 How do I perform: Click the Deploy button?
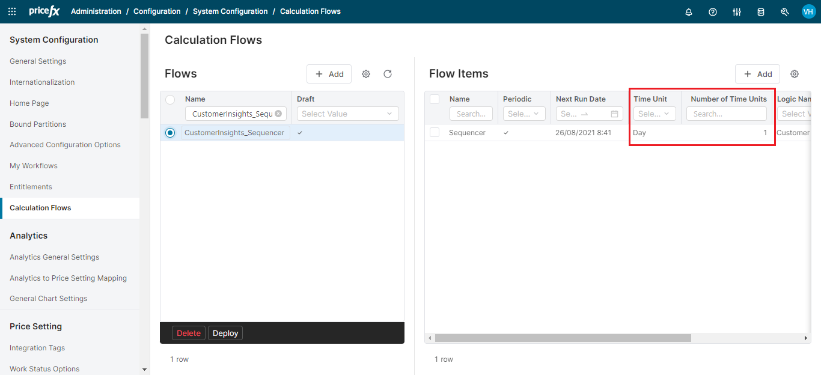click(225, 333)
